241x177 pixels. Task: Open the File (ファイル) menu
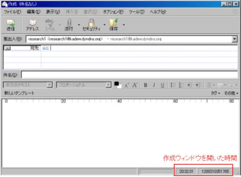point(12,12)
